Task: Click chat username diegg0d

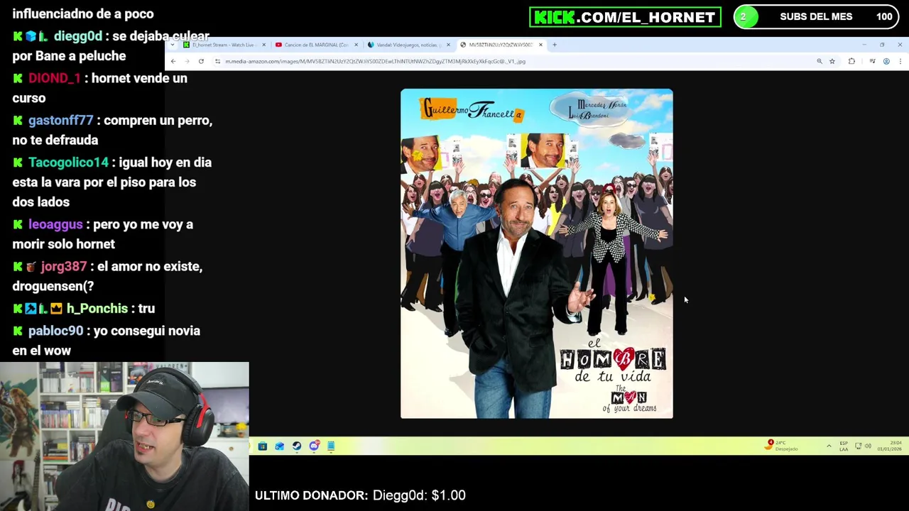Action: 78,36
